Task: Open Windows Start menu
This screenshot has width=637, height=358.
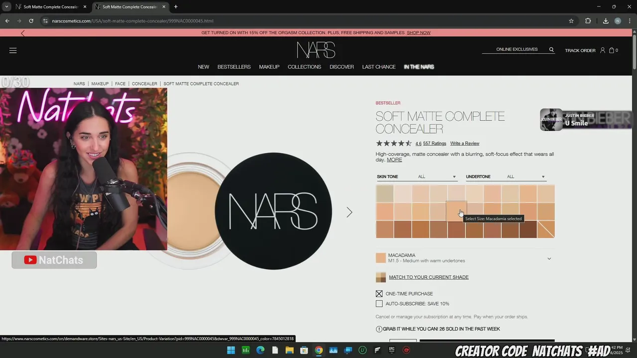Action: 231,350
